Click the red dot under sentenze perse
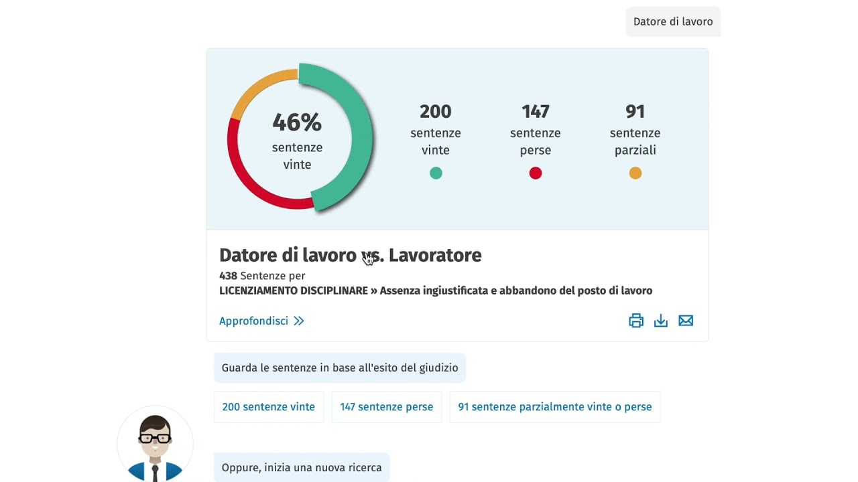Screen dimensions: 858x482 tap(535, 173)
